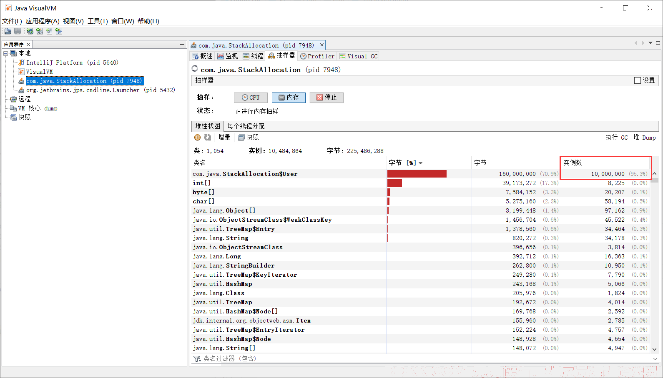Click the refresh results icon

coord(207,138)
